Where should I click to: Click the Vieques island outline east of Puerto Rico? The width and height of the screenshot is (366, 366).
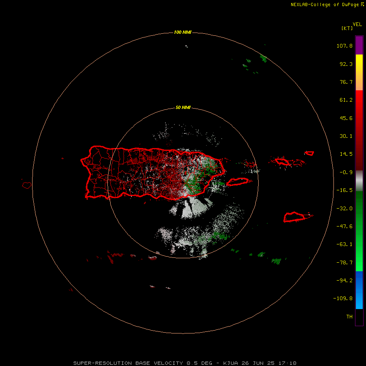239,182
